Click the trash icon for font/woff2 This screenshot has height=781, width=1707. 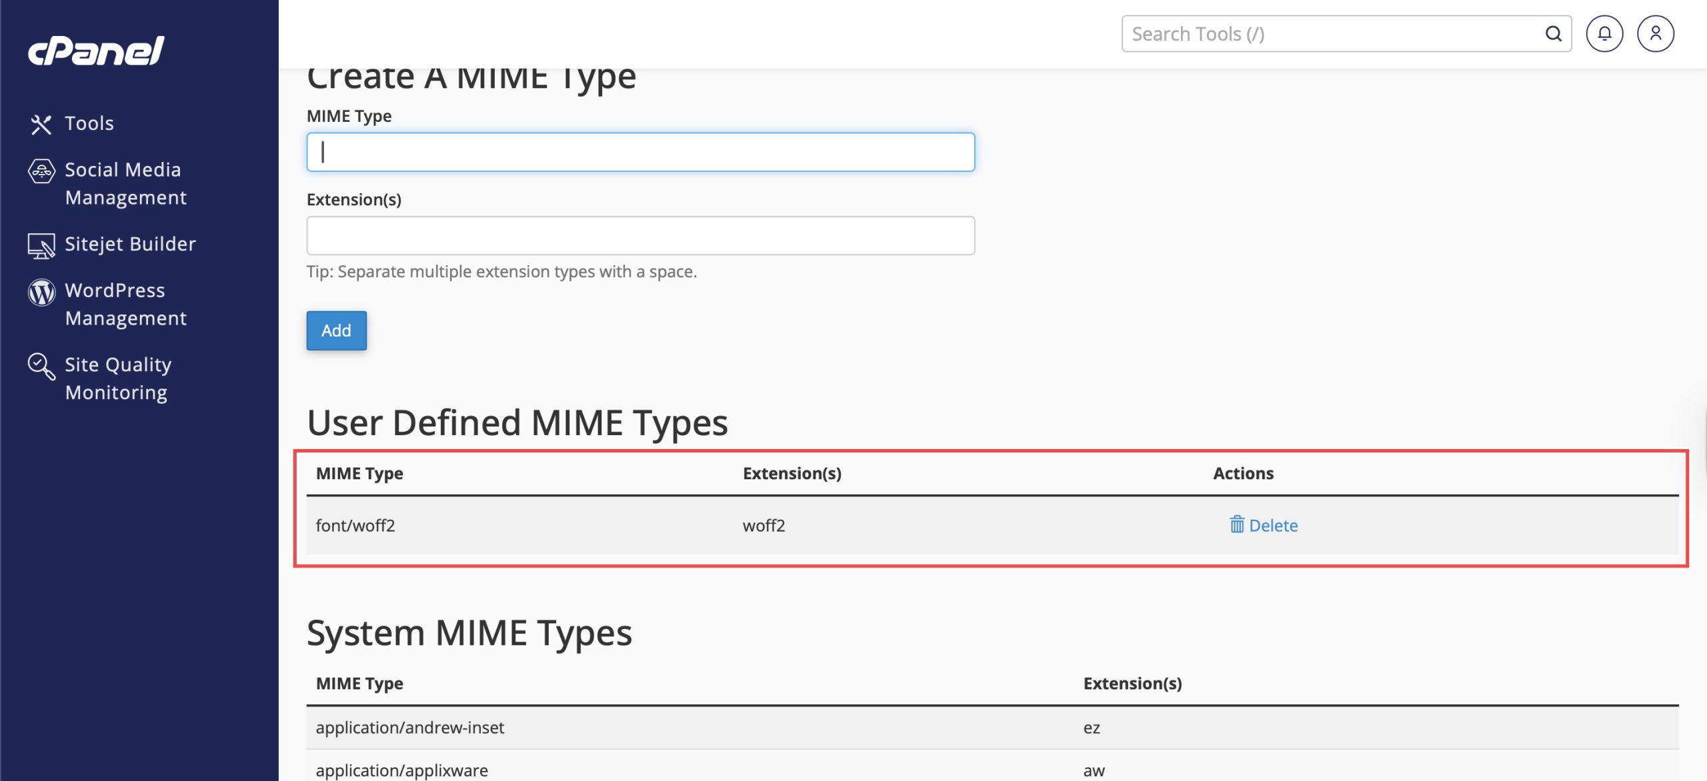(x=1237, y=525)
